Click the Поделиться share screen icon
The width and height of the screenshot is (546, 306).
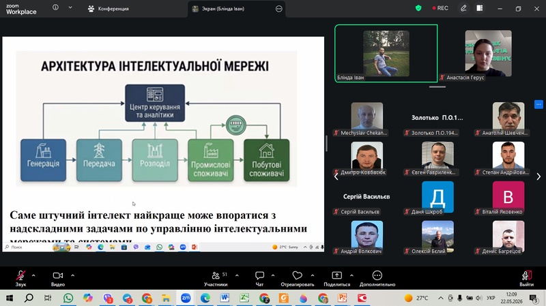tap(336, 276)
